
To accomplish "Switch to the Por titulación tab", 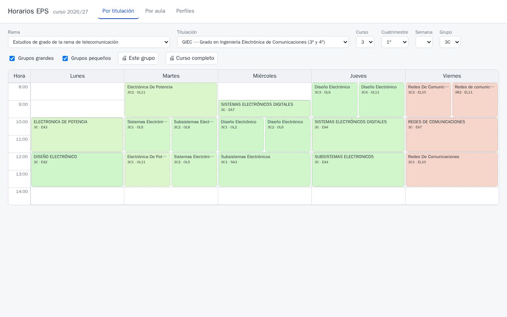I will [x=118, y=11].
